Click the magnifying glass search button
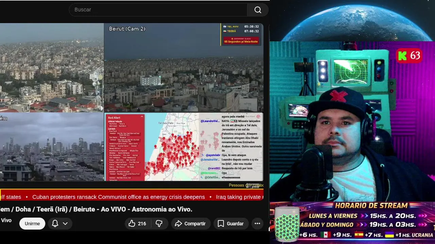435x244 pixels. pos(258,10)
